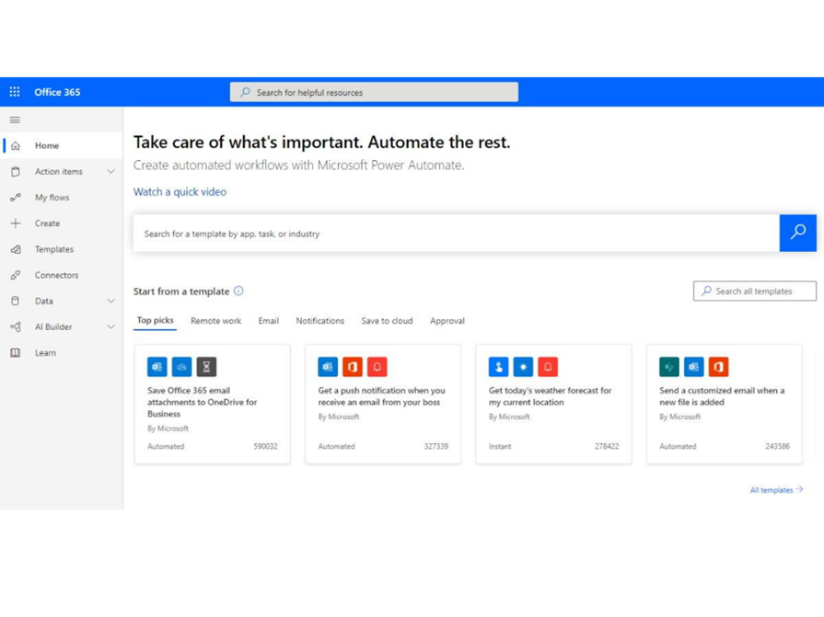The image size is (824, 617).
Task: Click the hourglass icon on first template card
Action: 206,367
